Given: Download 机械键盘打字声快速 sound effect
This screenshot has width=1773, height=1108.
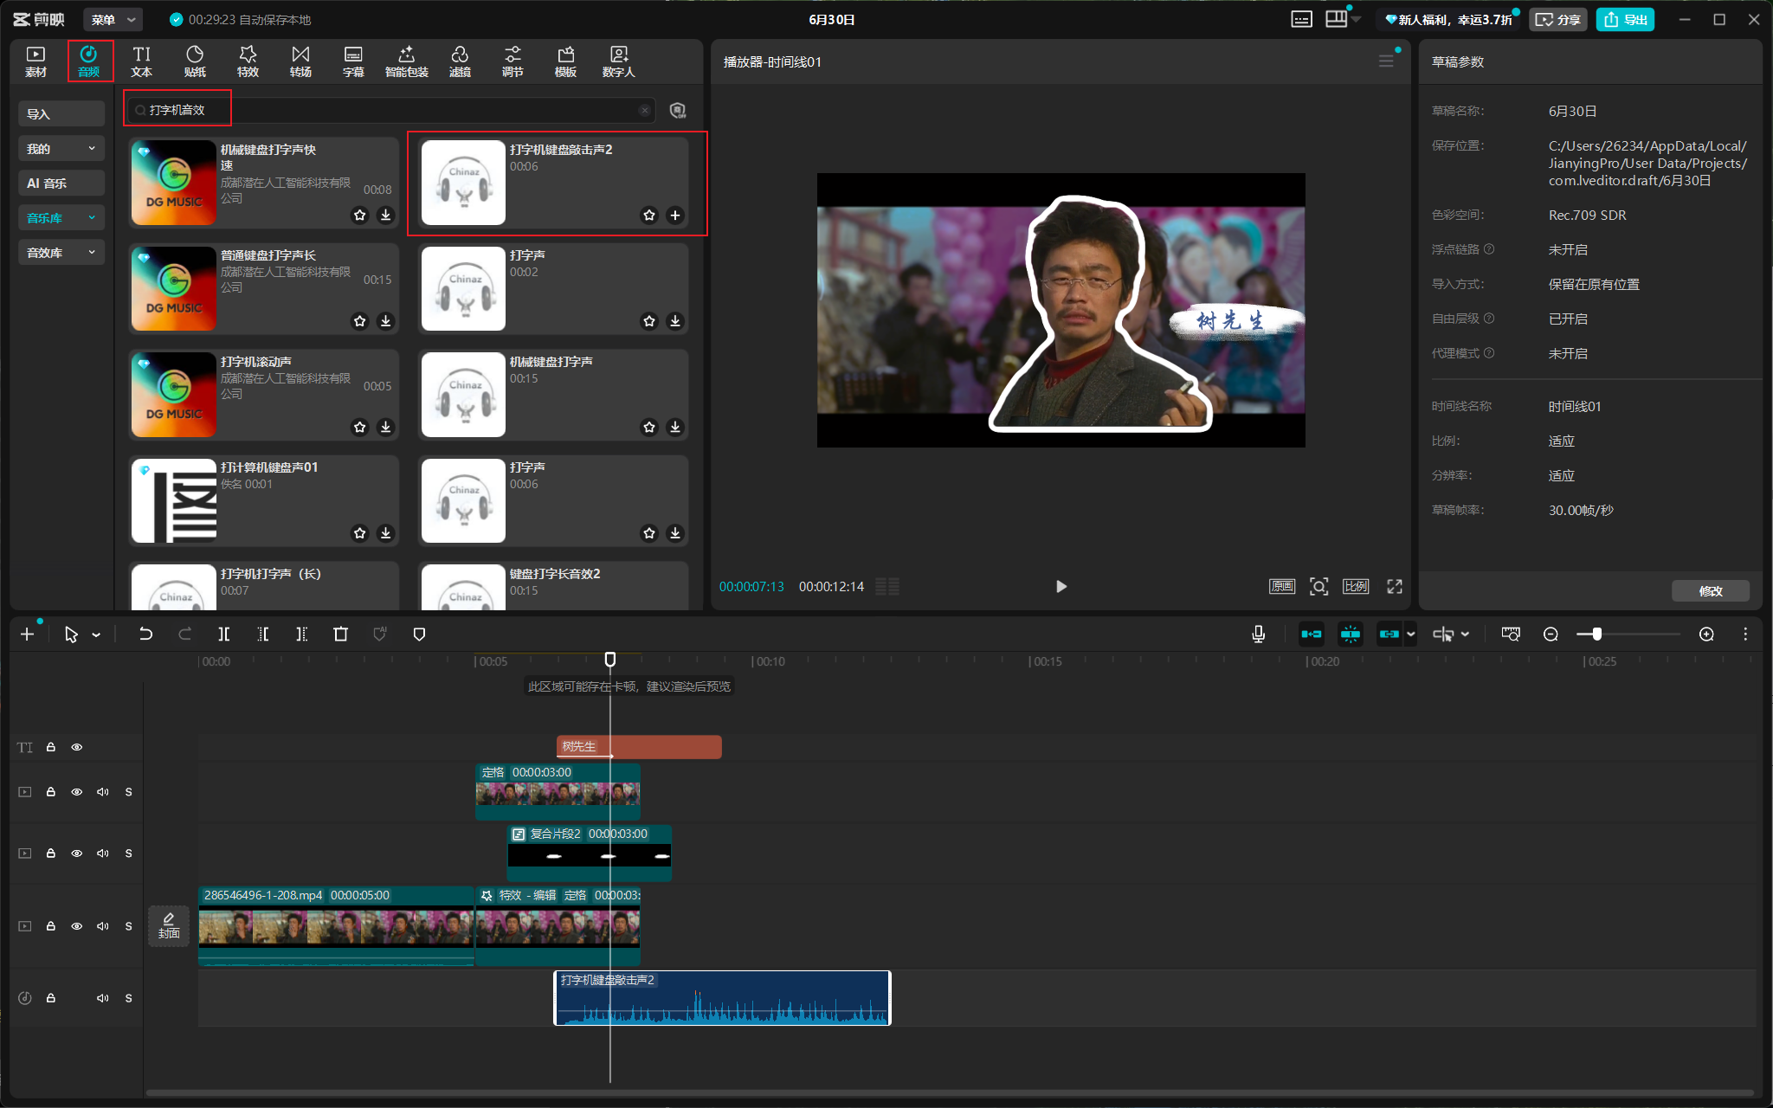Looking at the screenshot, I should (x=386, y=215).
